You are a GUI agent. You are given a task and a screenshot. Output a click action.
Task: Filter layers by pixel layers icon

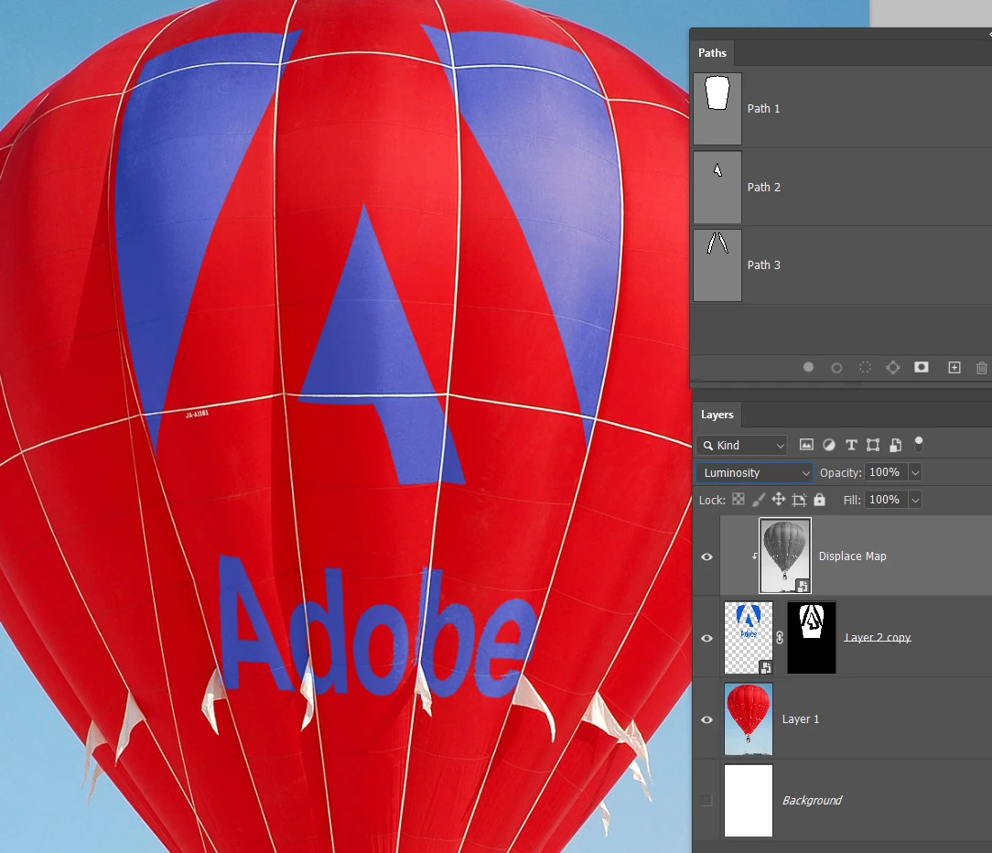(x=806, y=445)
